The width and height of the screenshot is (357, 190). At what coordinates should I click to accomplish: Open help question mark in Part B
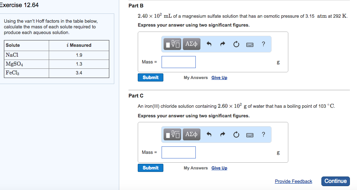pos(263,44)
